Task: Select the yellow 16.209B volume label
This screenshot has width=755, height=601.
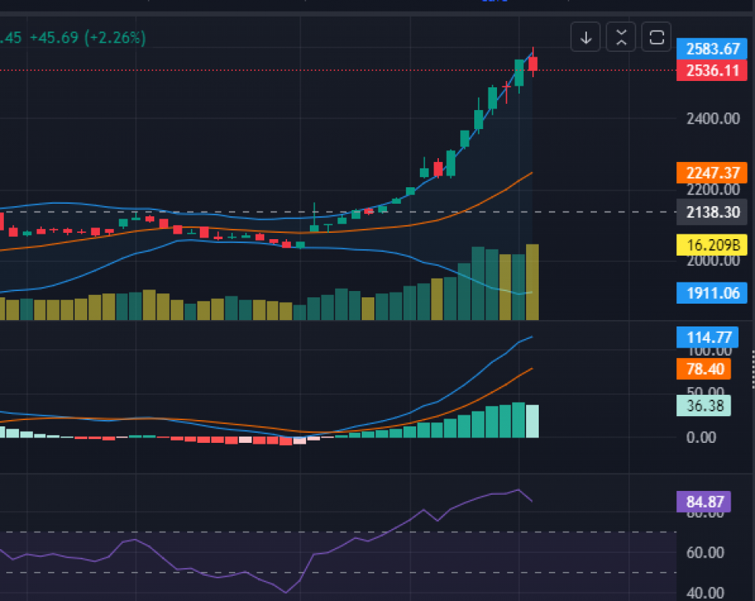Action: click(712, 245)
